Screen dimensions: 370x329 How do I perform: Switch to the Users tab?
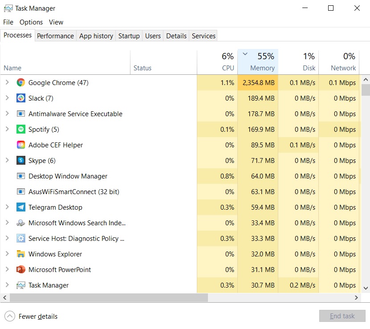pyautogui.click(x=153, y=36)
